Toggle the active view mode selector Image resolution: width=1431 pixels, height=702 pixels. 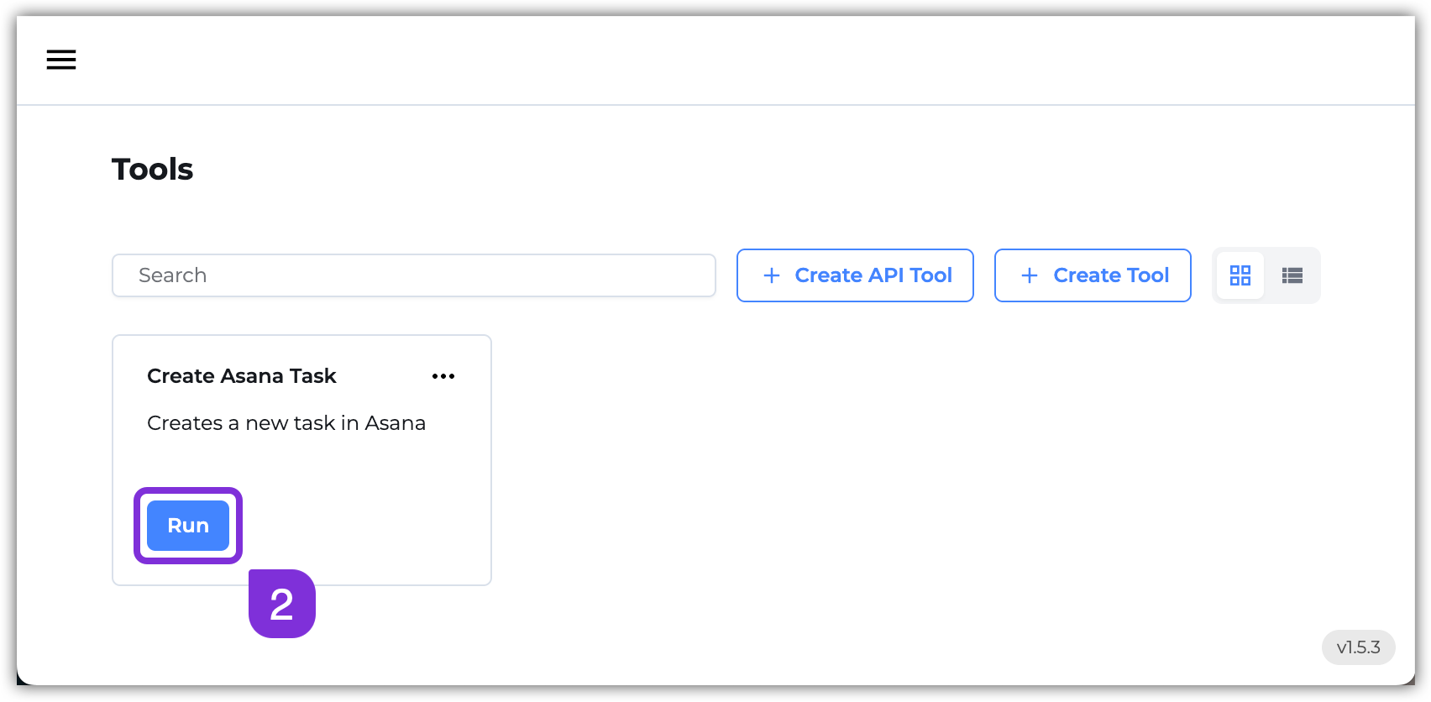click(1240, 275)
